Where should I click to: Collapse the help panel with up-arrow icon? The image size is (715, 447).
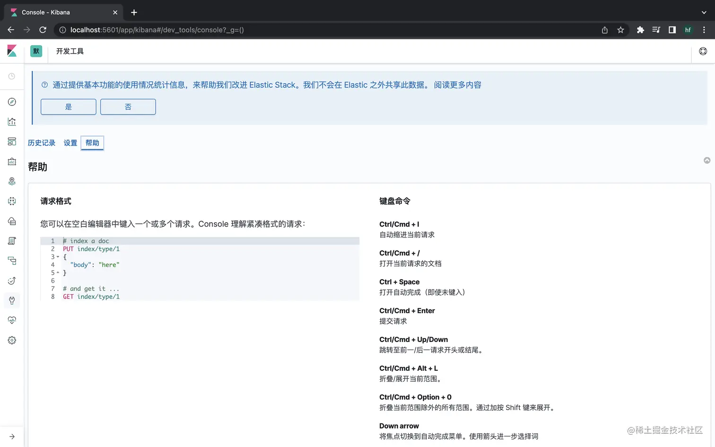707,160
